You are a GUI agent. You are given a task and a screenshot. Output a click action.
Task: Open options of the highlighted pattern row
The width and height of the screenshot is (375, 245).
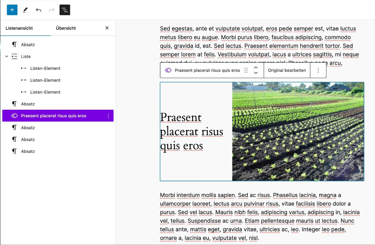tap(108, 116)
